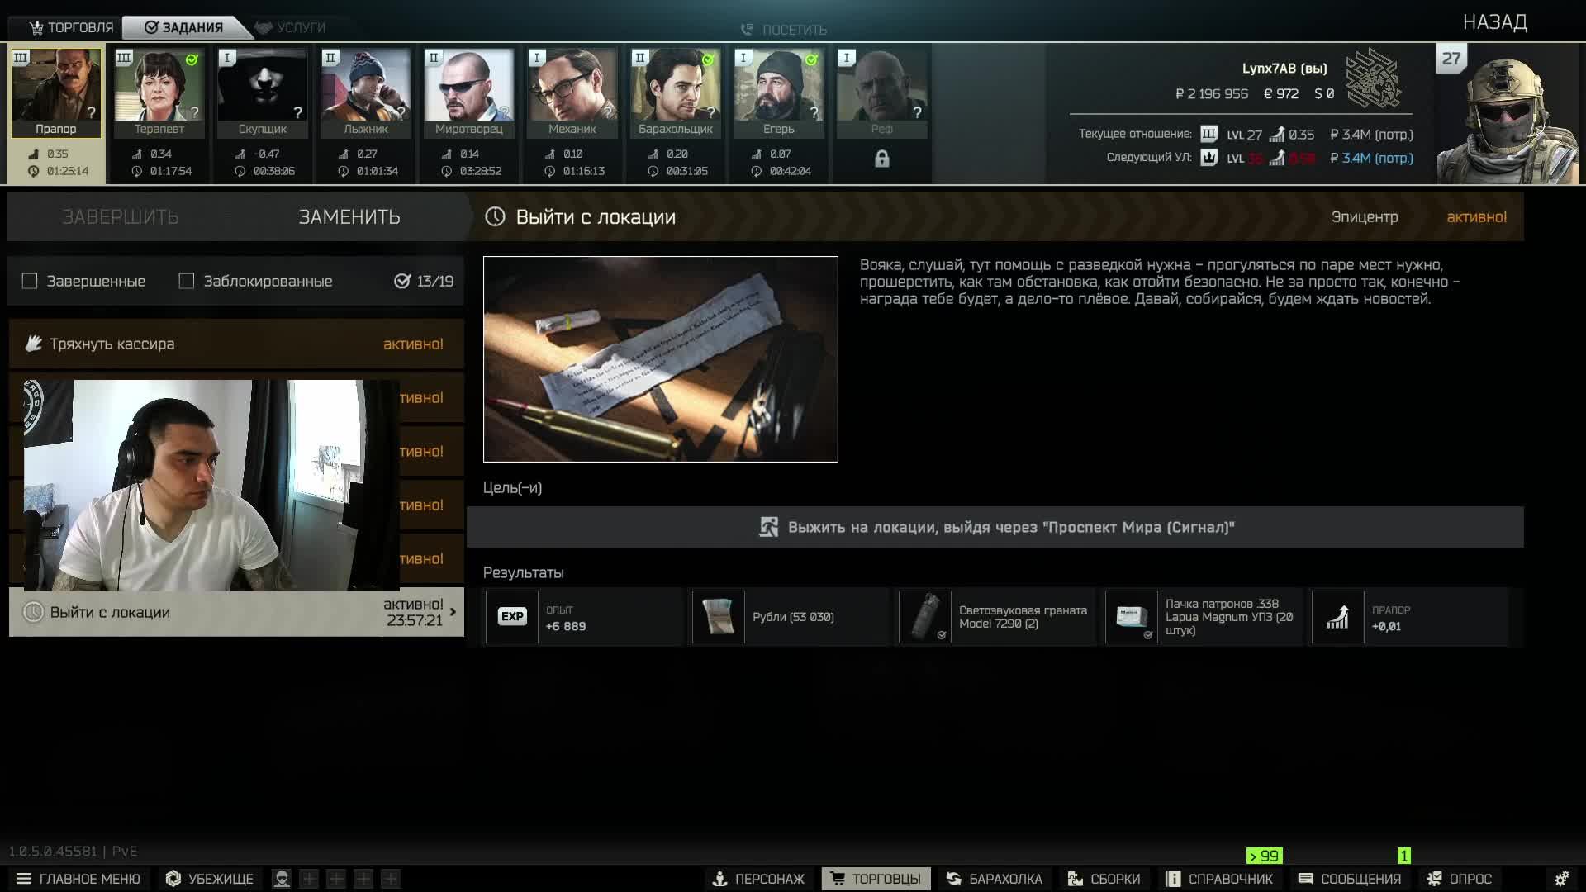This screenshot has width=1586, height=892.
Task: Switch to the Задания tab
Action: click(x=183, y=27)
